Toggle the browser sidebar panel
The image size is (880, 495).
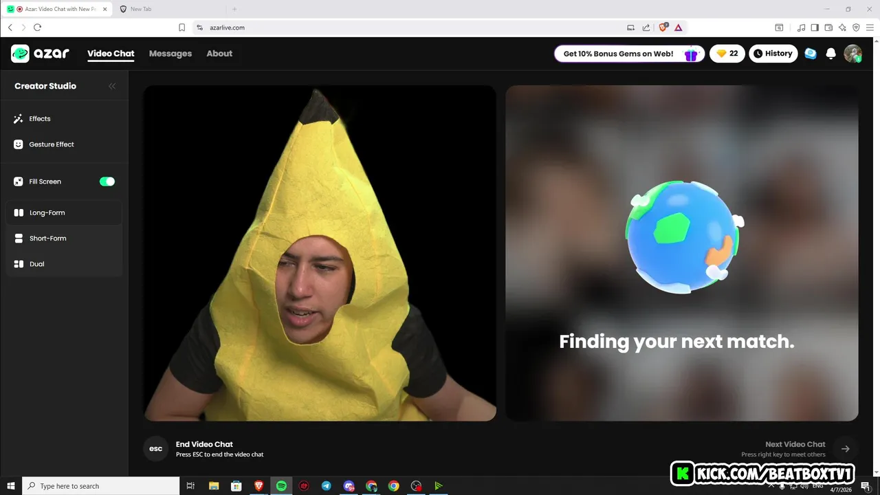815,27
